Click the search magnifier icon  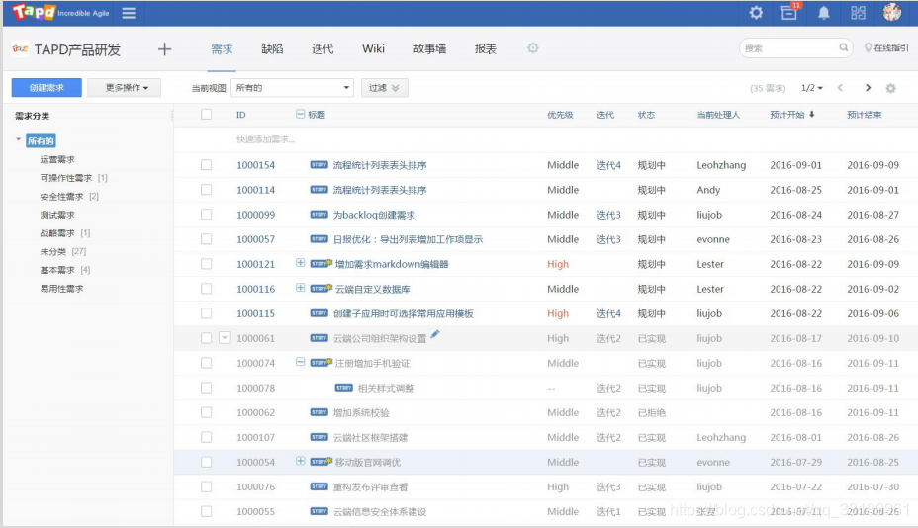coord(844,47)
